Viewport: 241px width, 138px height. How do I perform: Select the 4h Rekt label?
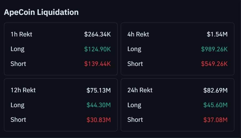pyautogui.click(x=138, y=34)
